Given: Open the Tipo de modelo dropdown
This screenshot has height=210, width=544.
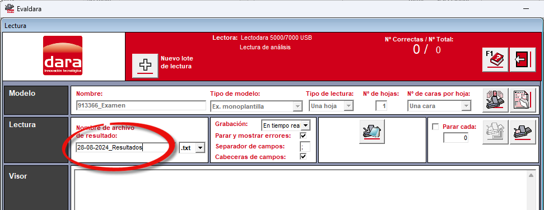Looking at the screenshot, I should click(297, 106).
